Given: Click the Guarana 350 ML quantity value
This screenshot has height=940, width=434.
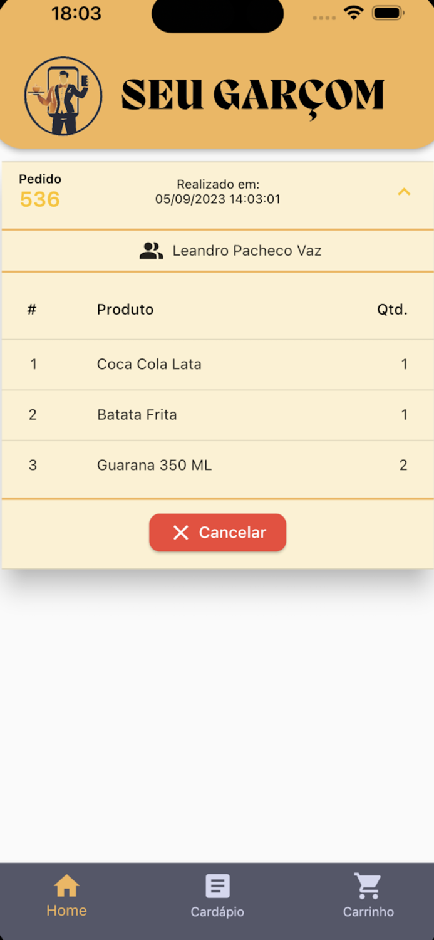Looking at the screenshot, I should click(x=405, y=465).
